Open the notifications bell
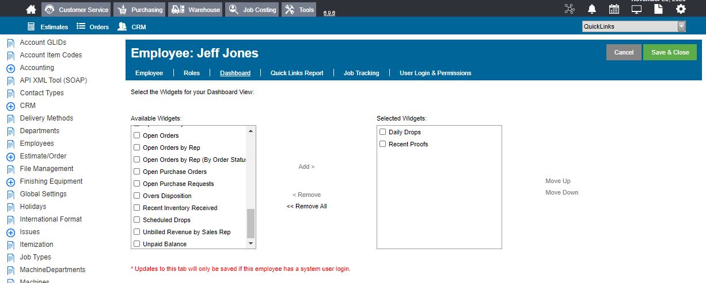 click(591, 9)
